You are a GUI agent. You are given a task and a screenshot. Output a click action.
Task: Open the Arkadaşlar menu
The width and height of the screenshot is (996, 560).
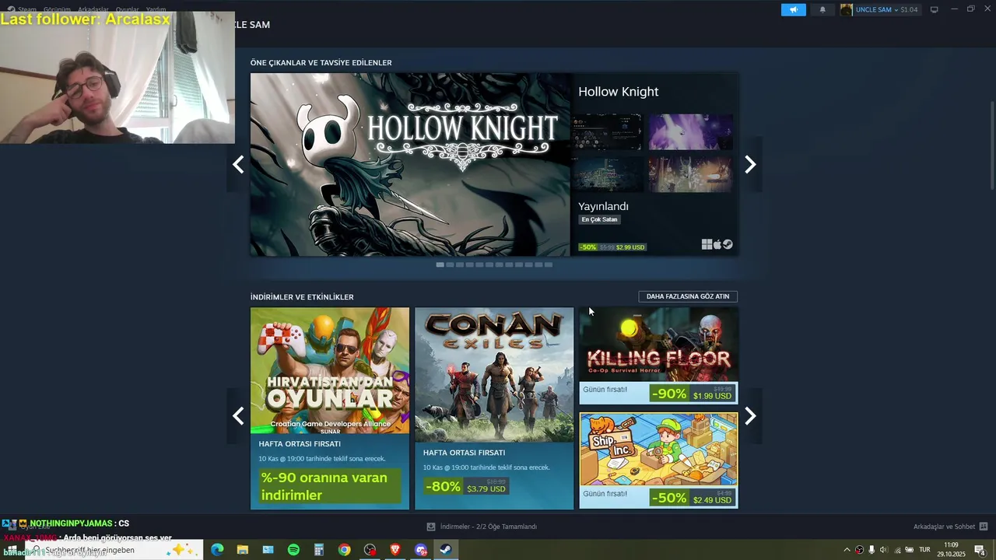93,9
